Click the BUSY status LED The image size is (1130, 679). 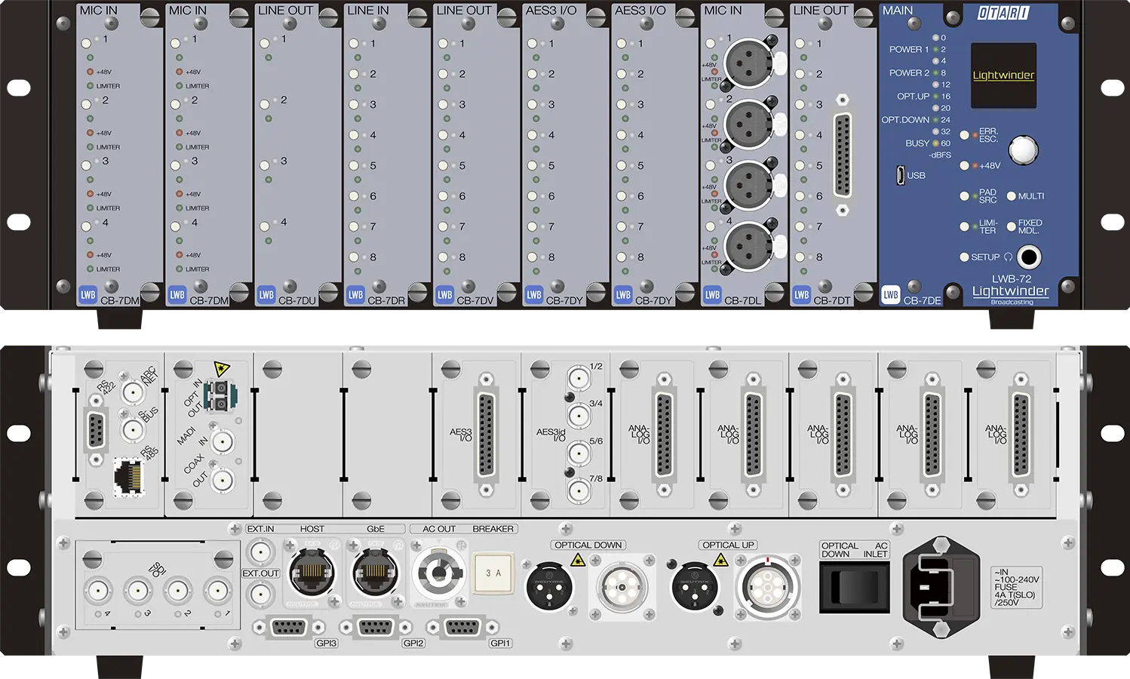(935, 143)
